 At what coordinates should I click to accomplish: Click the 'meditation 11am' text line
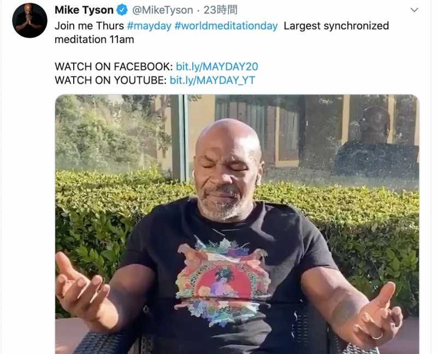point(94,39)
